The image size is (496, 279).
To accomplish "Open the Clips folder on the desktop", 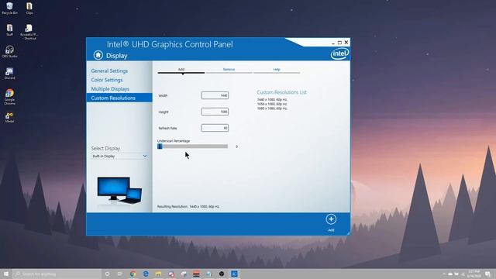I will [29, 8].
